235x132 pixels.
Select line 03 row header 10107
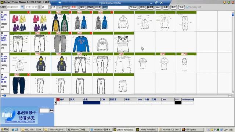(5, 63)
